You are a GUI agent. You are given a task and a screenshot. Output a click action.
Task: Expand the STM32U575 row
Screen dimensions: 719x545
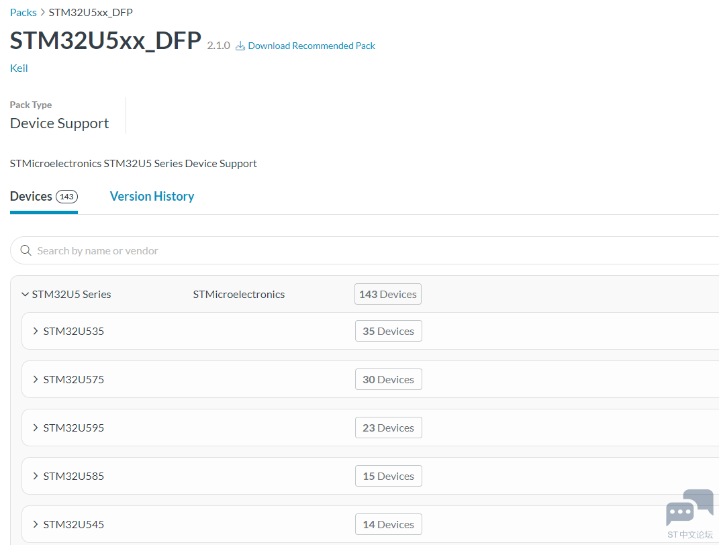(36, 379)
